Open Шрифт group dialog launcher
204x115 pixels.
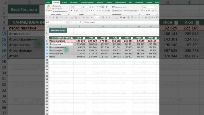point(94,14)
